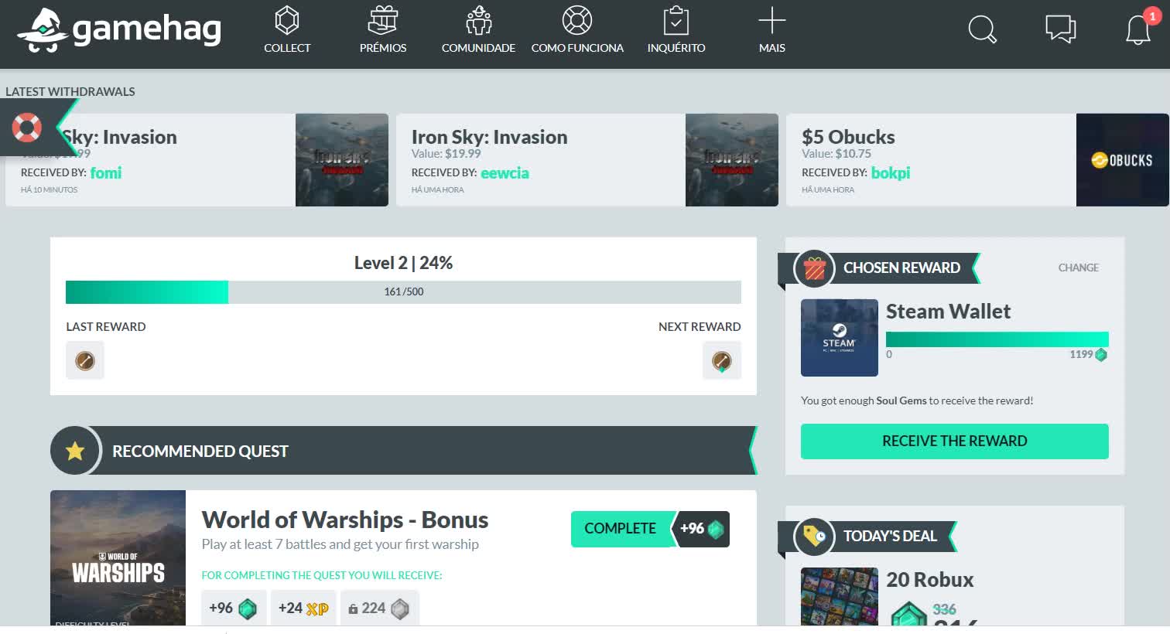Open Como Funciona help page
This screenshot has height=634, width=1170.
(x=577, y=31)
